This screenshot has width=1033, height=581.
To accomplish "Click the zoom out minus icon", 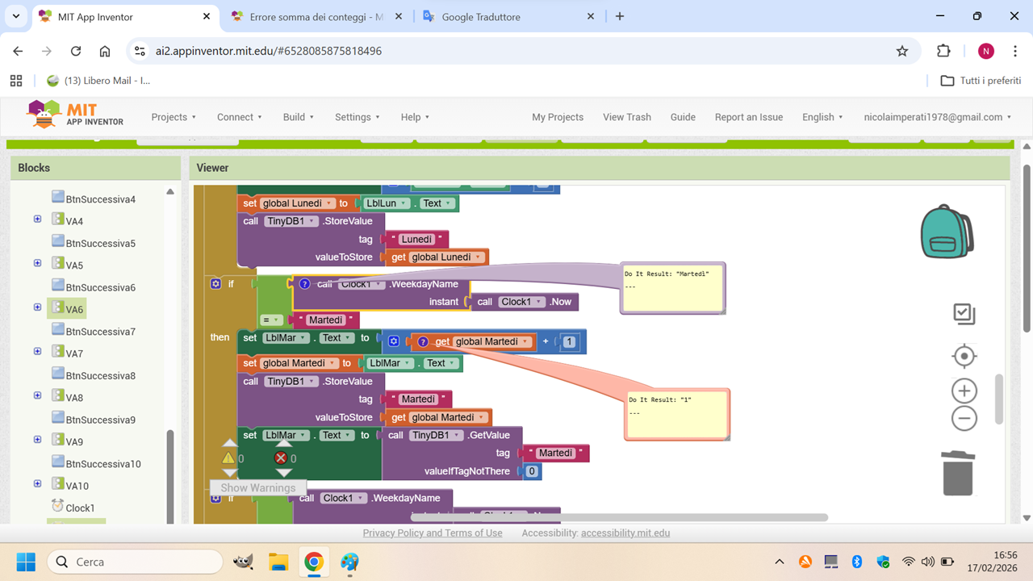I will click(x=964, y=418).
